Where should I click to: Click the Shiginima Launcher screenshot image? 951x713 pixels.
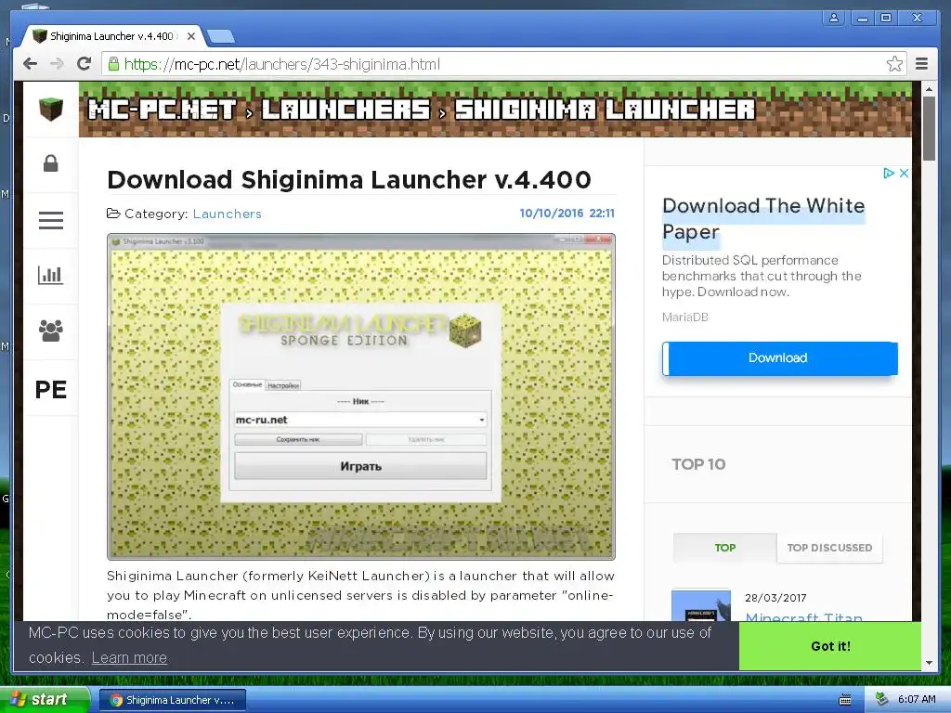point(361,396)
